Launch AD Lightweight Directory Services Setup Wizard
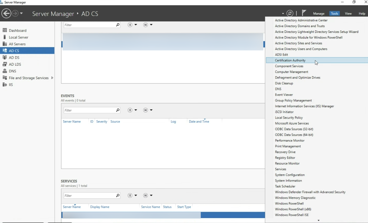The height and width of the screenshot is (223, 368). 317,32
